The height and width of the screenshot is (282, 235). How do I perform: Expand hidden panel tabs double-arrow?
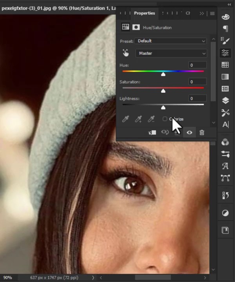click(x=202, y=13)
